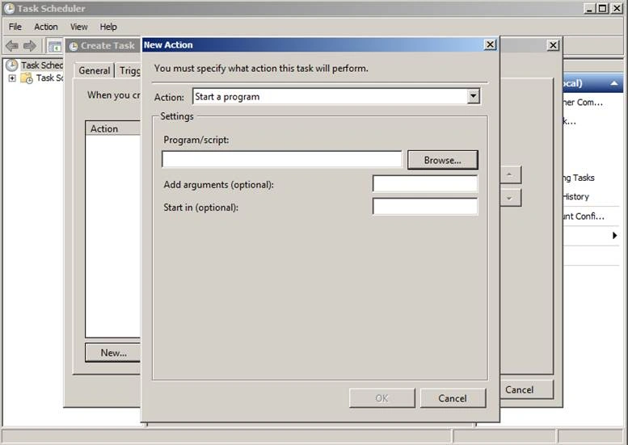Click History link in Actions pane
Image resolution: width=628 pixels, height=445 pixels.
576,196
